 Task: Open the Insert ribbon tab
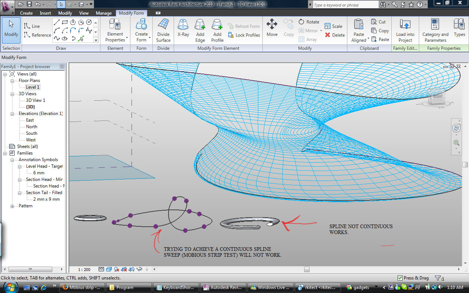(45, 13)
